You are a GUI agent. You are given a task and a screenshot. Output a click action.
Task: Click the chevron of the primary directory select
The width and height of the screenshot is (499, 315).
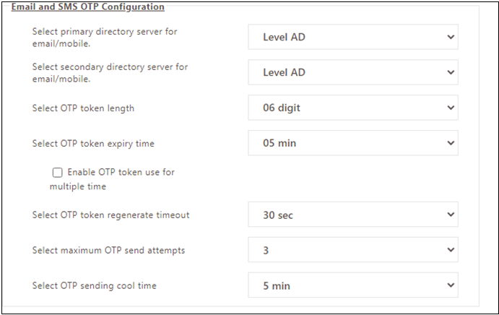451,38
